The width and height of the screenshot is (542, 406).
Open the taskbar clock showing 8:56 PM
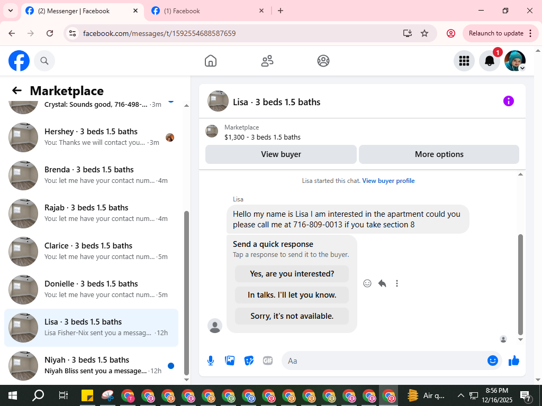(496, 395)
